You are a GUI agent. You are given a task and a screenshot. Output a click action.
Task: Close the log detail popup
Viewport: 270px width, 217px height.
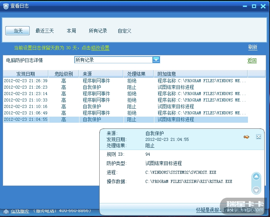(x=259, y=137)
